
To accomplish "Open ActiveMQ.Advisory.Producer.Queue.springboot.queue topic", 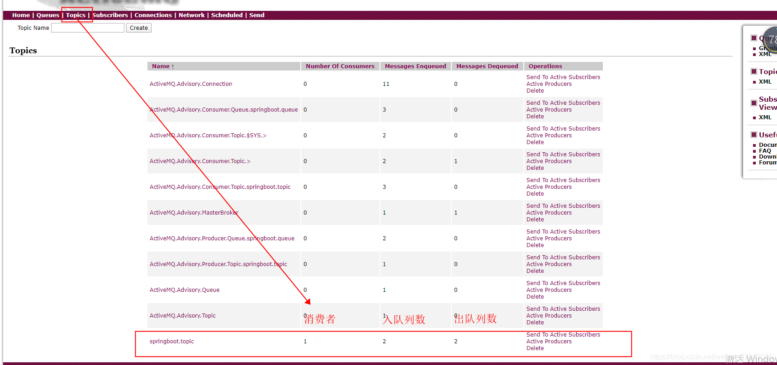I will click(222, 239).
